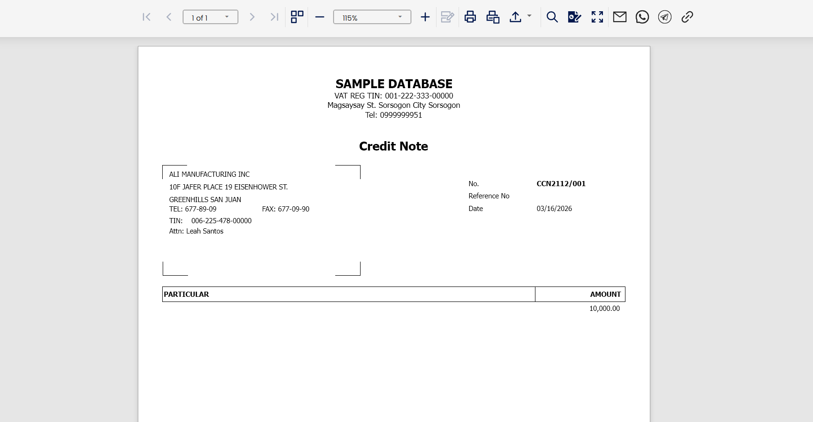813x422 pixels.
Task: Open the search magnifier tool
Action: coord(552,17)
